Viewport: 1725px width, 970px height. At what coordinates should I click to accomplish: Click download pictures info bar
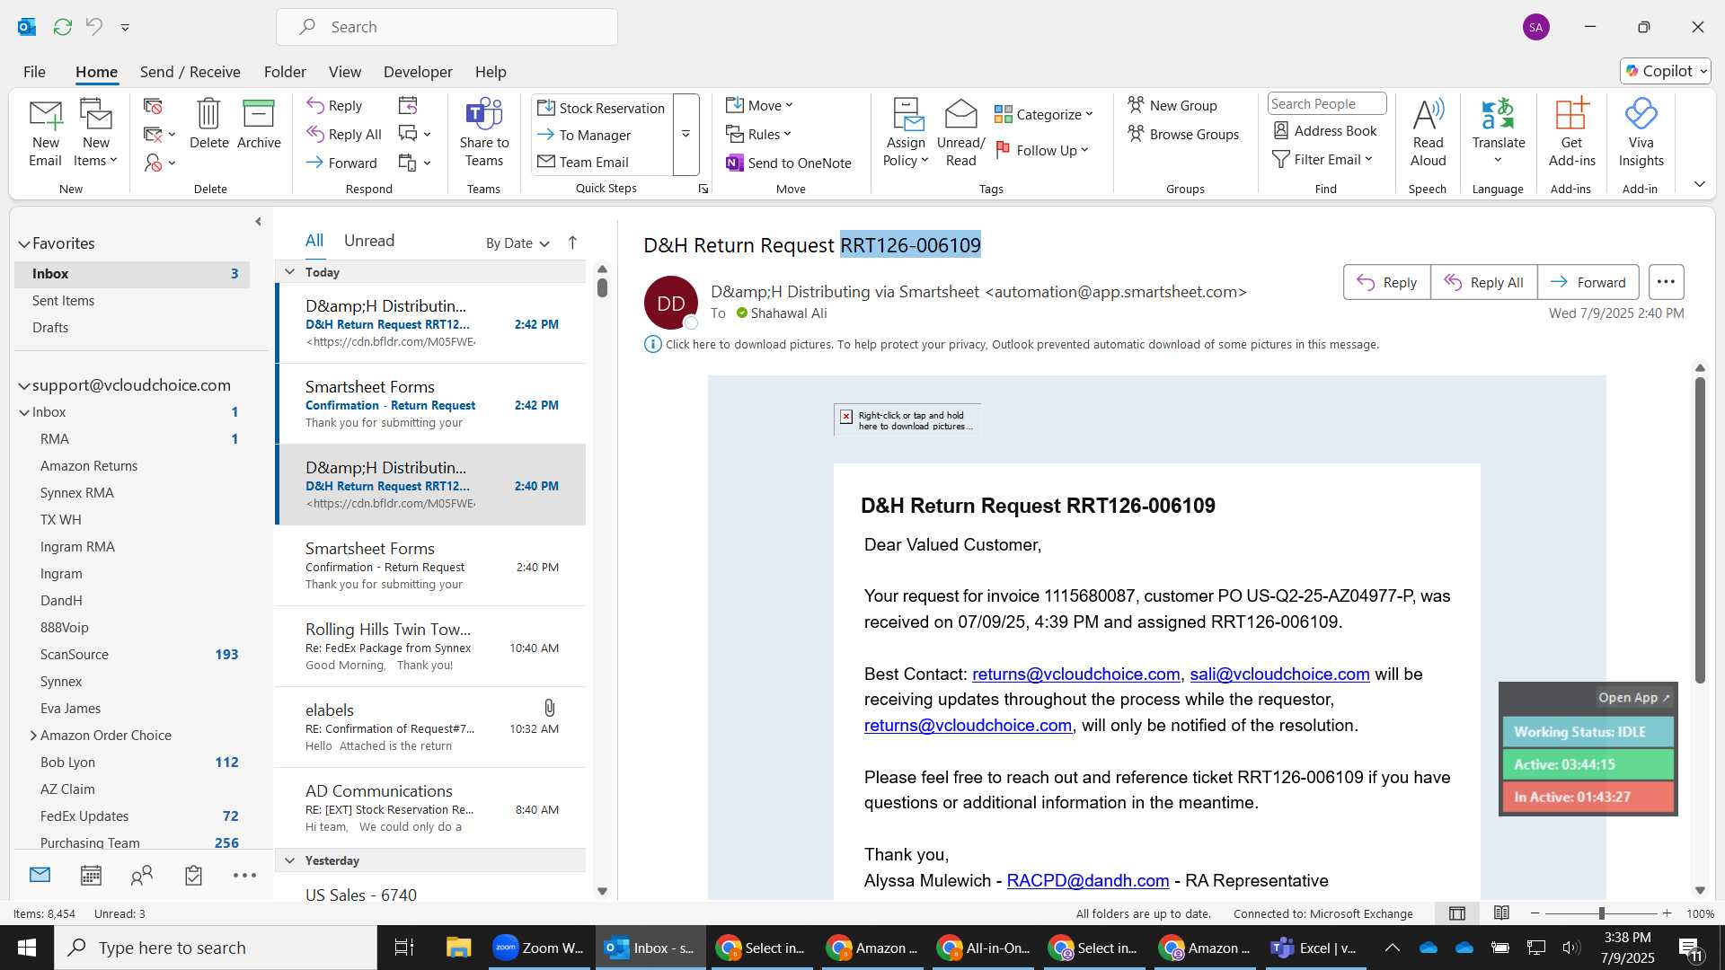[1012, 344]
